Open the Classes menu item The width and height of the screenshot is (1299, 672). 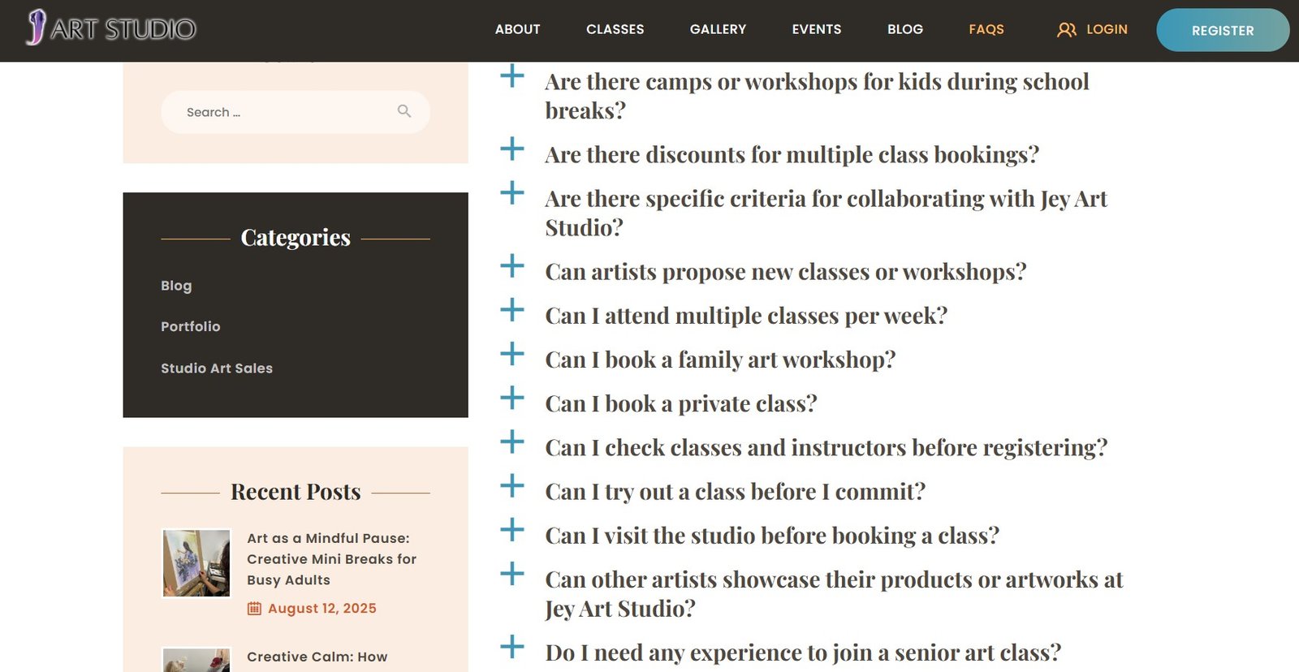tap(615, 29)
